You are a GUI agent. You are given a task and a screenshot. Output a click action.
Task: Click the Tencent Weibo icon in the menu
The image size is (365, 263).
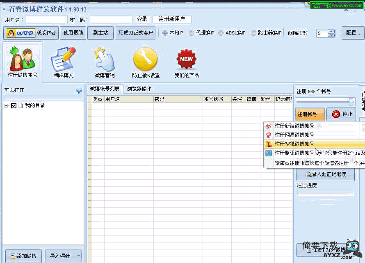269,153
